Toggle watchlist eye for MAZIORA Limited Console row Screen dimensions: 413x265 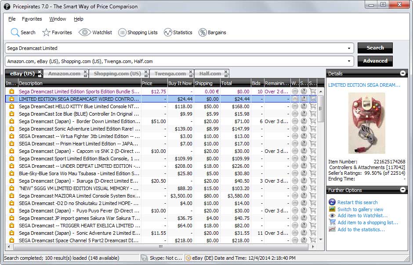[x=295, y=196]
